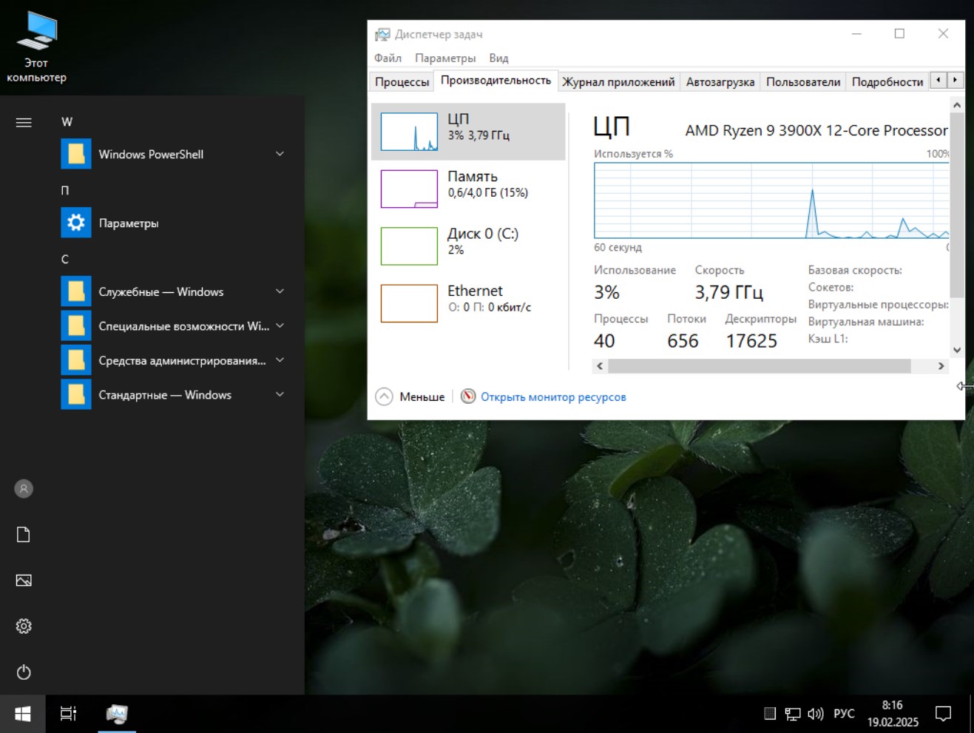Open the Вид menu
Screen dimensions: 974x733
coord(498,58)
